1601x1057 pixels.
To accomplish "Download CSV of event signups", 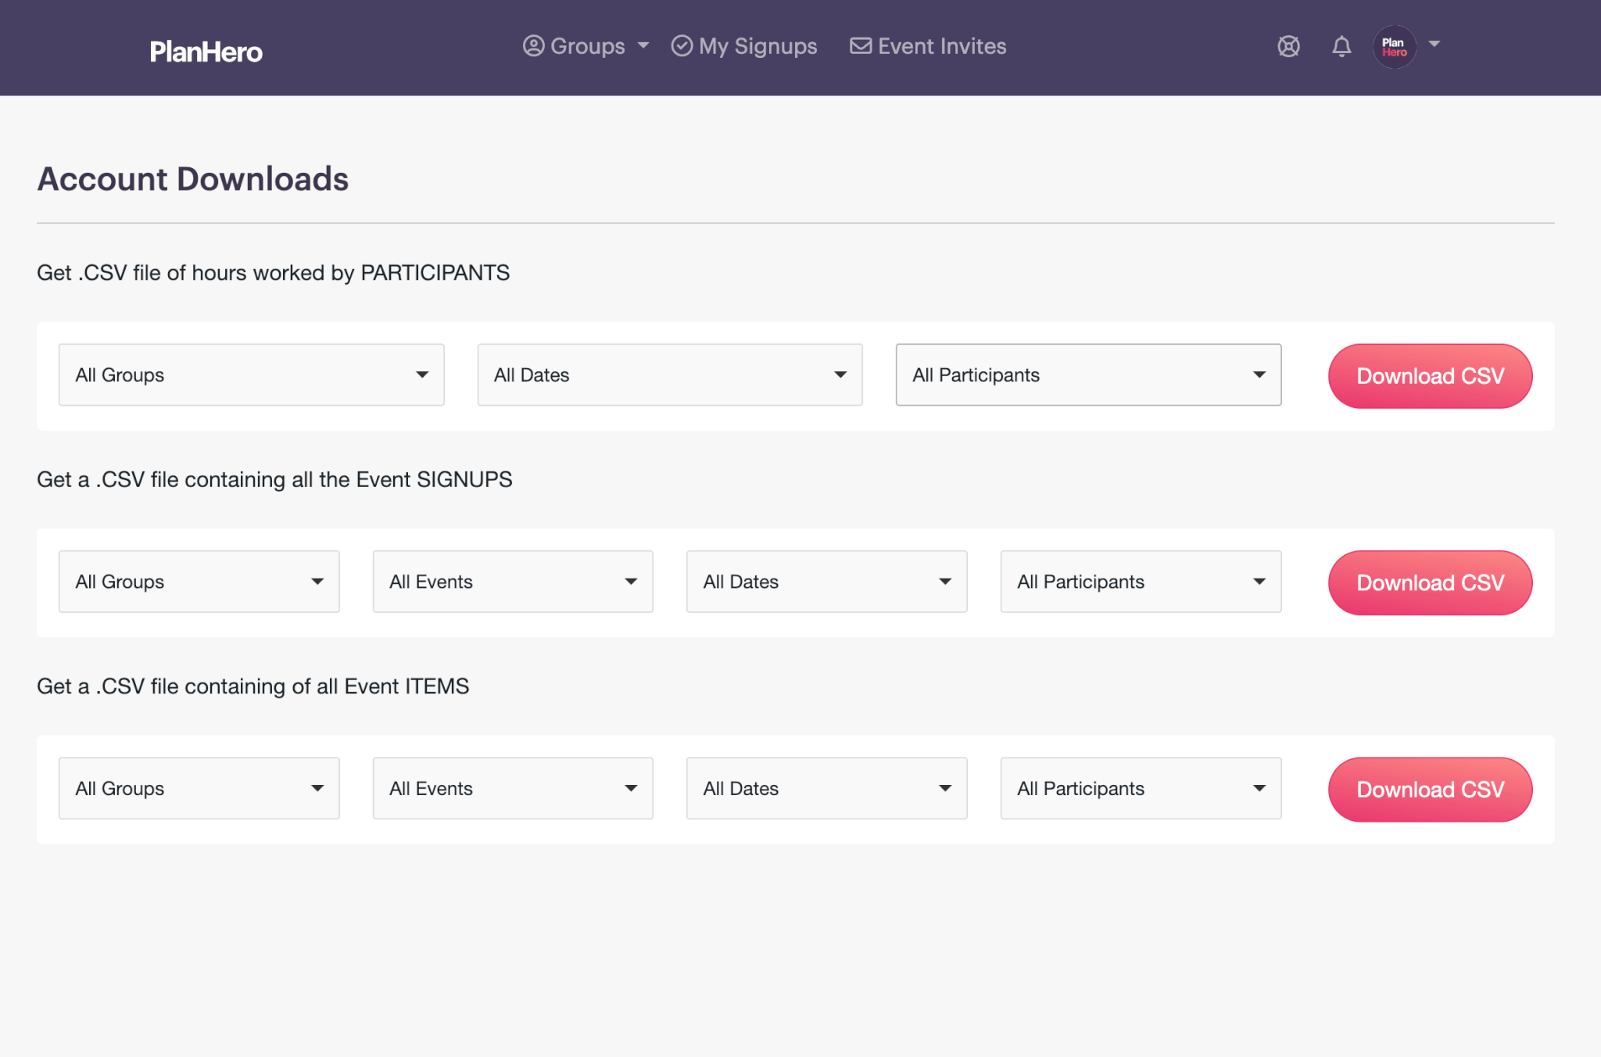I will (1430, 582).
